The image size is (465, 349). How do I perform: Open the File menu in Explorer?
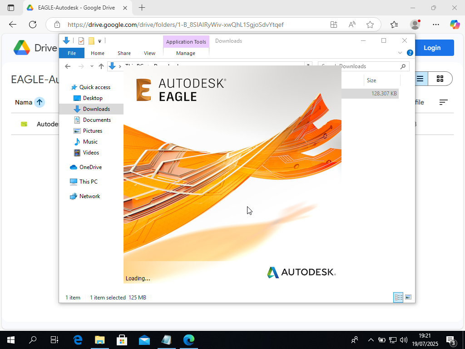72,53
